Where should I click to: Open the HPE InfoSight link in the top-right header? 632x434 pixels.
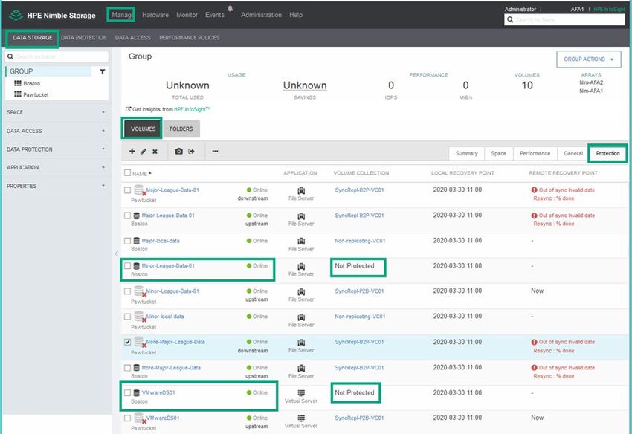tap(609, 9)
